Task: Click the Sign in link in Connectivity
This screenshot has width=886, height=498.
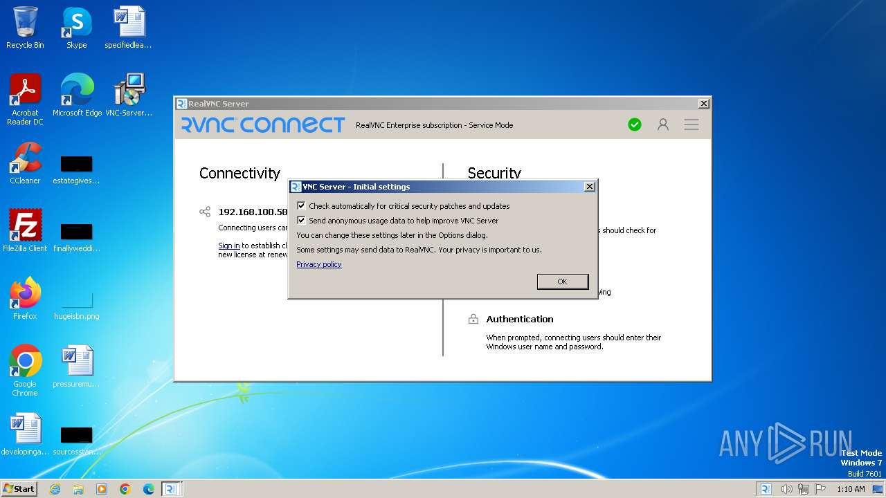Action: (x=229, y=246)
